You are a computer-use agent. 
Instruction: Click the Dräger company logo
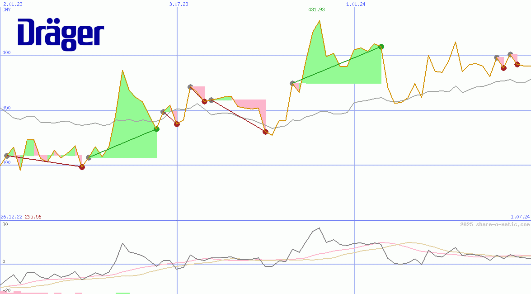61,34
